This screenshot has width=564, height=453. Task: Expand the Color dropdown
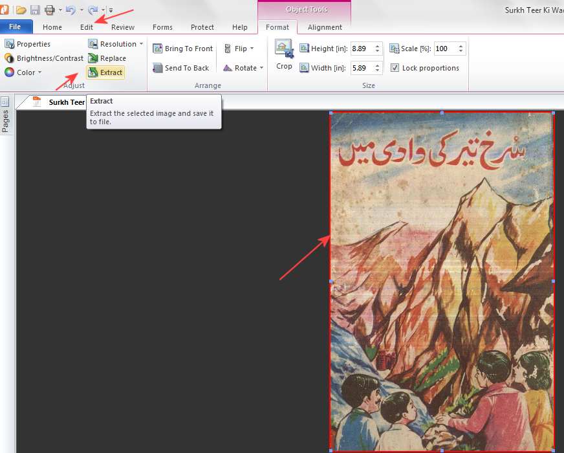pyautogui.click(x=23, y=72)
